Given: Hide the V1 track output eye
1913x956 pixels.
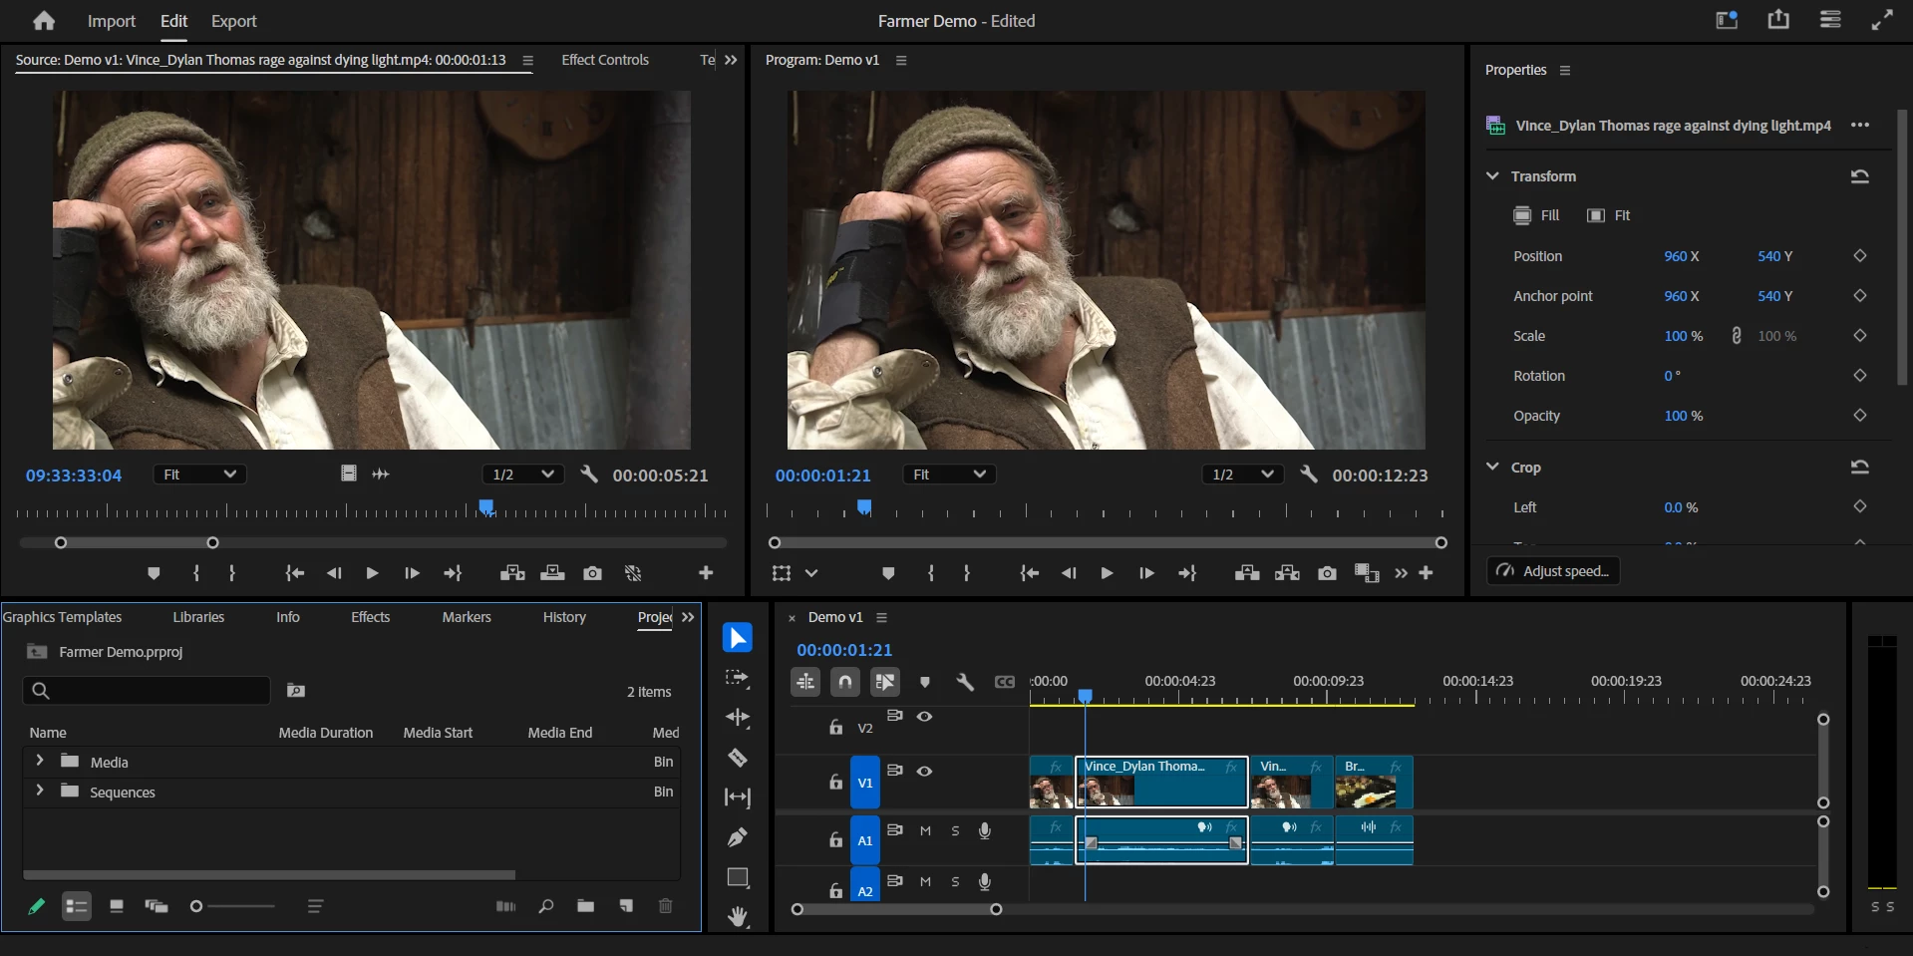Looking at the screenshot, I should tap(925, 771).
